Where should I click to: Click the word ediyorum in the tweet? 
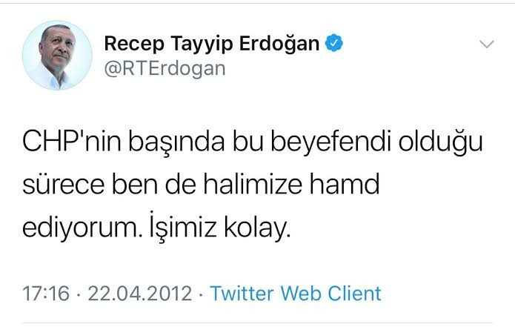point(80,228)
